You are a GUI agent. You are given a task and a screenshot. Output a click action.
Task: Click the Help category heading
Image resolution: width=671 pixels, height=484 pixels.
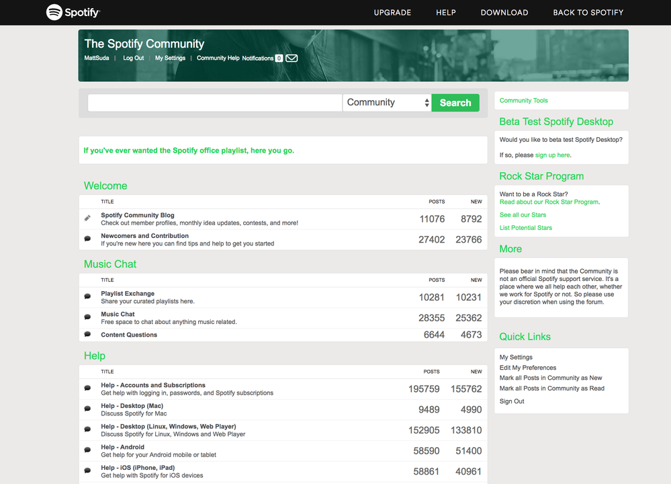coord(95,356)
